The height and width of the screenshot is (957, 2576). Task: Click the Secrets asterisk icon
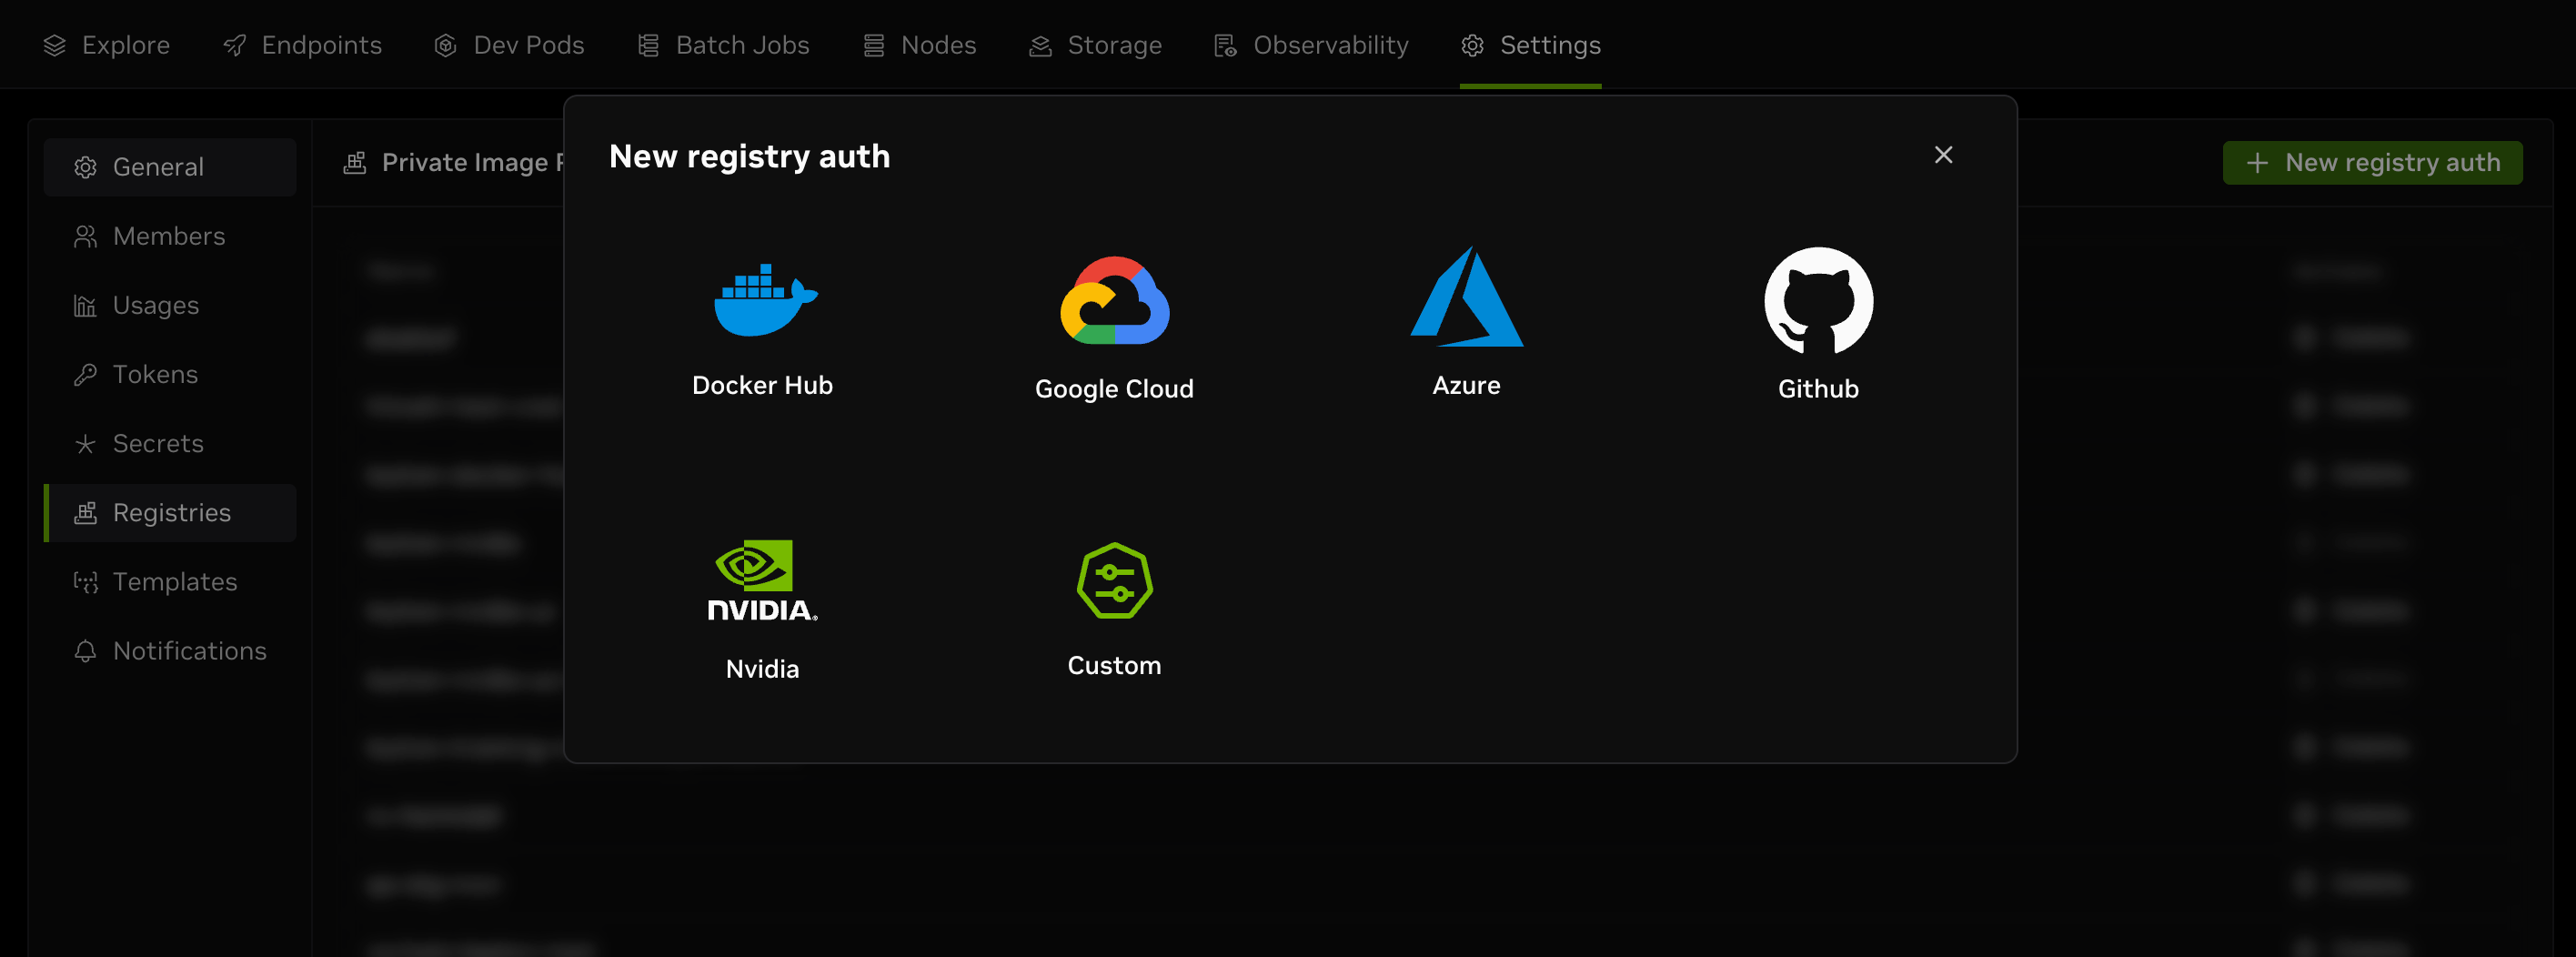pyautogui.click(x=86, y=443)
